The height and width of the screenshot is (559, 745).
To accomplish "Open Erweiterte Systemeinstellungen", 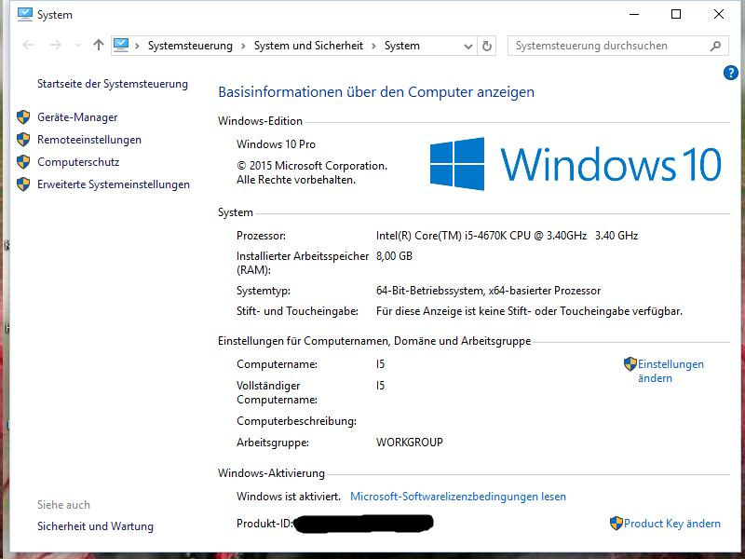I will (x=114, y=184).
